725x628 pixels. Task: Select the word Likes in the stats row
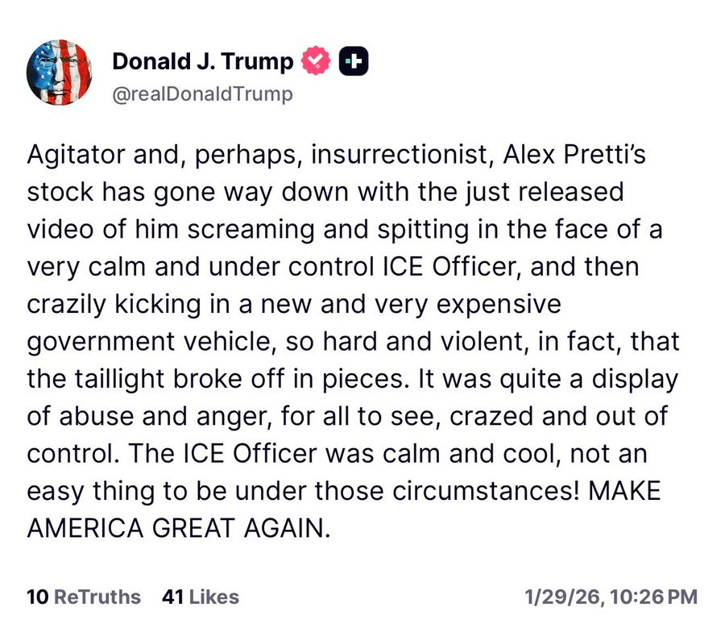[x=214, y=597]
